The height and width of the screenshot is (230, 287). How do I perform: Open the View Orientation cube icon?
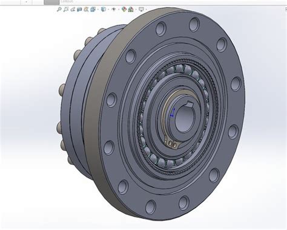pos(93,9)
